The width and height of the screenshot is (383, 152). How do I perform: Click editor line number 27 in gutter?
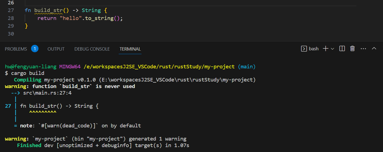(x=11, y=10)
